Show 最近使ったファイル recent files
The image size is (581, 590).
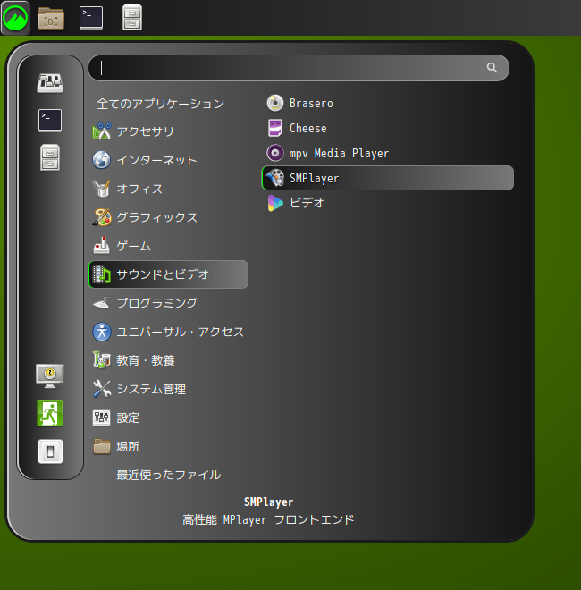(169, 475)
